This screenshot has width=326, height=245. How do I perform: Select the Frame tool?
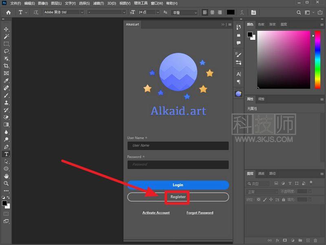pyautogui.click(x=6, y=73)
